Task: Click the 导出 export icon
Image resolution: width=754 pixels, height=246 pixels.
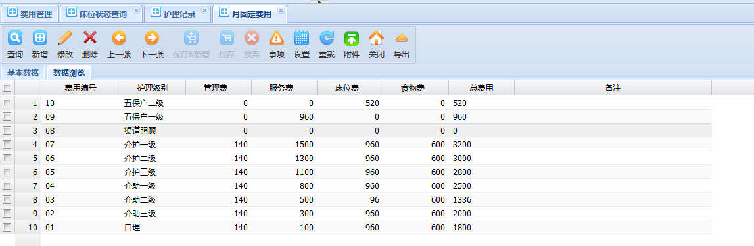Action: [x=402, y=37]
